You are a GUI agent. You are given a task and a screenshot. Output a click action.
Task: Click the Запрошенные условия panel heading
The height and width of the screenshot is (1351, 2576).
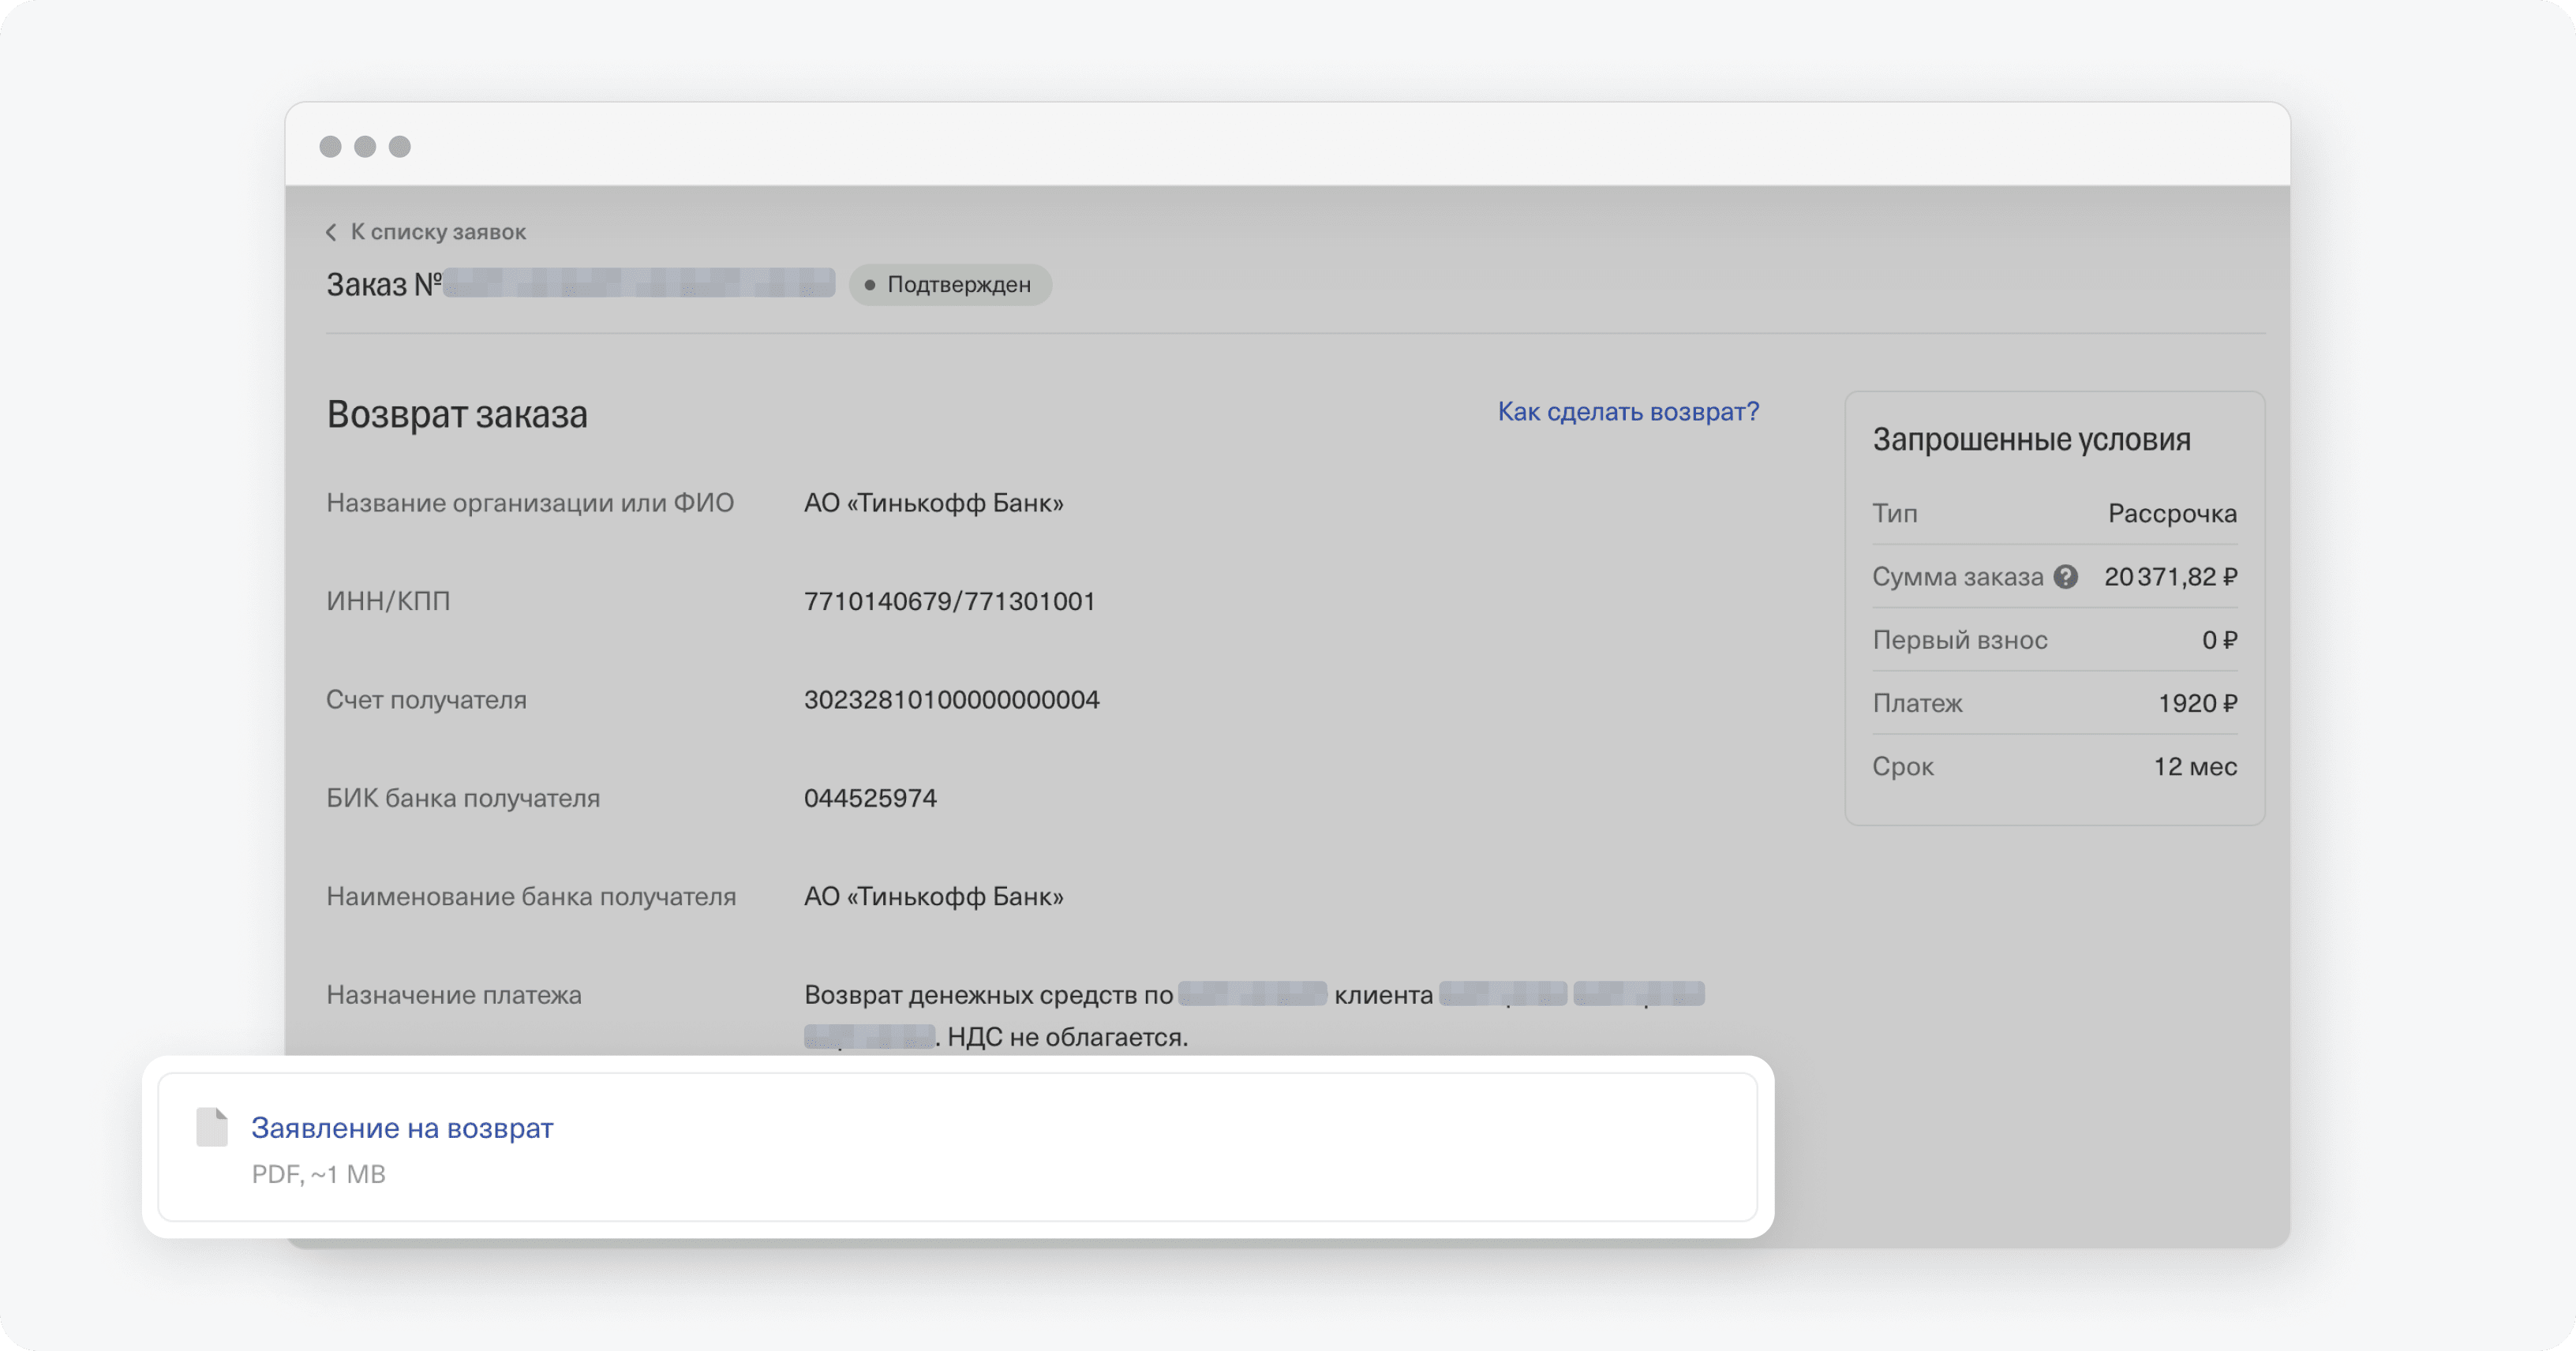click(2031, 439)
